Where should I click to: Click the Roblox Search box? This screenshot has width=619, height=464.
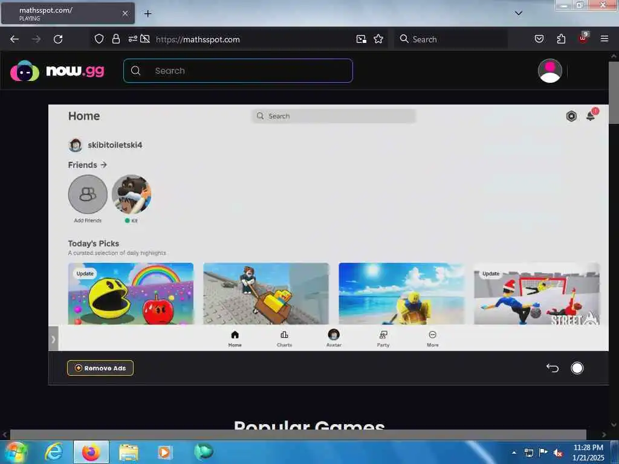(334, 116)
